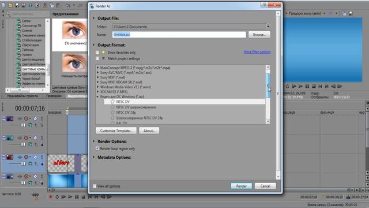Click Go to end in preview controls
Viewport: 369px width, 208px height.
[327, 86]
